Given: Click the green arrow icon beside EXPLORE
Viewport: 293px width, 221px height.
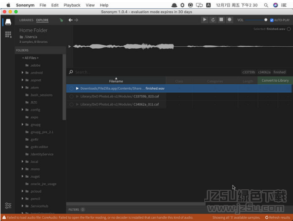Looking at the screenshot, I should pyautogui.click(x=61, y=20).
